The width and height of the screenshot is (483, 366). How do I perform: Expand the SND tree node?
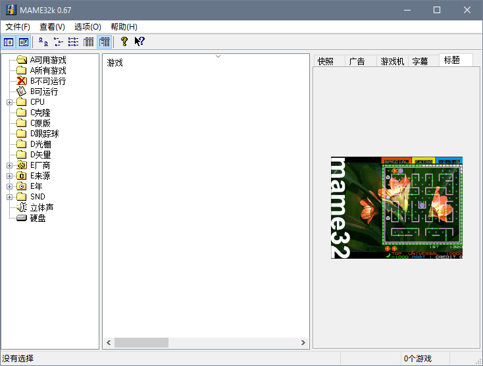point(9,197)
